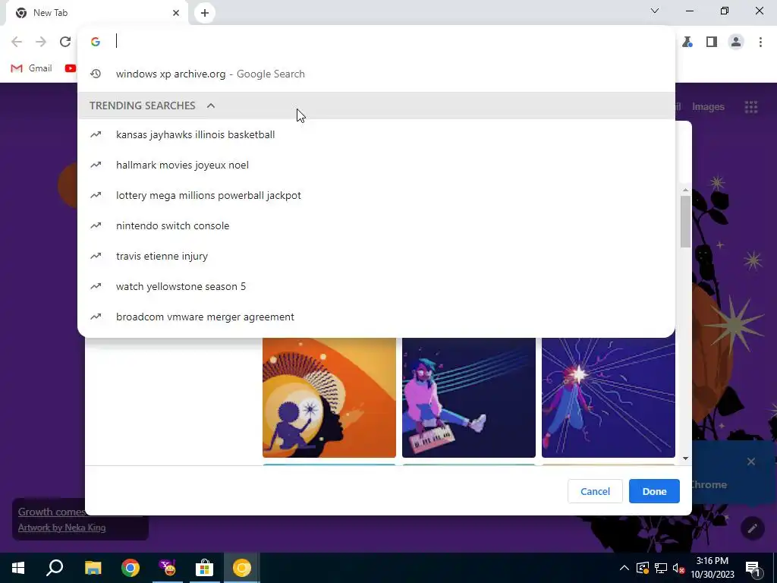Show hidden system tray icons
Image resolution: width=777 pixels, height=583 pixels.
coord(624,568)
